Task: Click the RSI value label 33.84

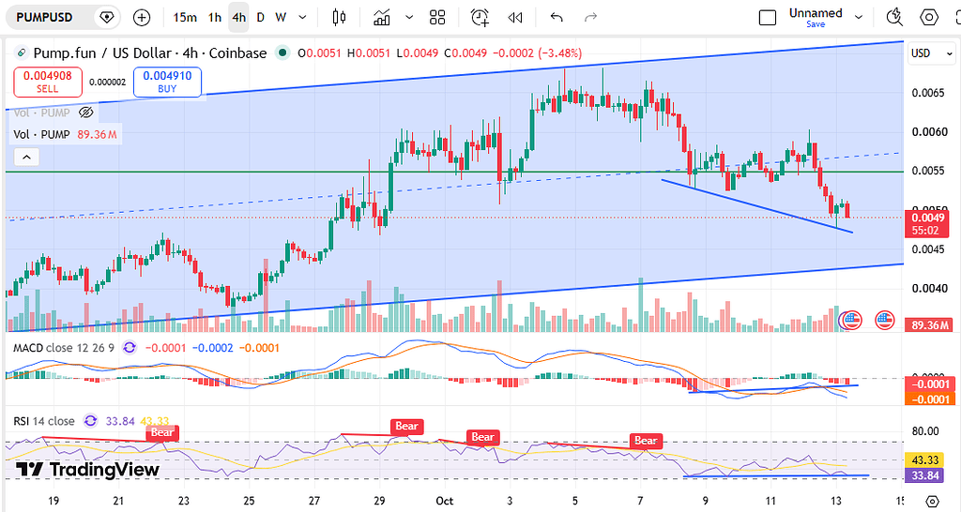Action: point(924,475)
